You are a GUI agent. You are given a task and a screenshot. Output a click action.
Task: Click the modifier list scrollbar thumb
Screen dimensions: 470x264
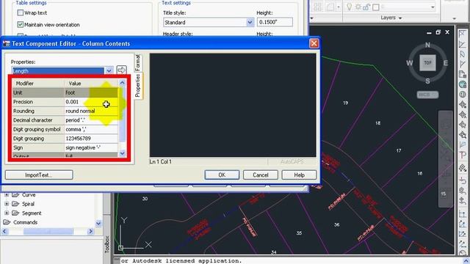click(x=122, y=114)
